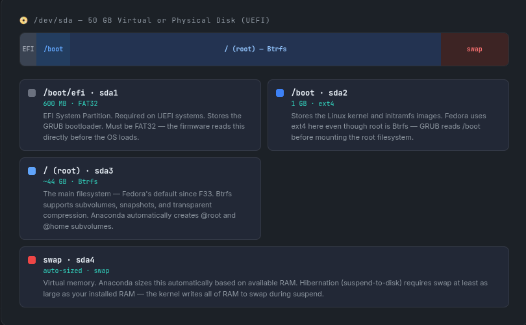Click the gray swatch next to /boot/efi
526x325 pixels.
point(32,93)
